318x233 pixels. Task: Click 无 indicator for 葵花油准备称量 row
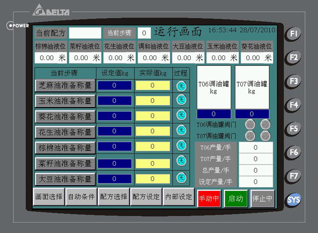pos(181,115)
